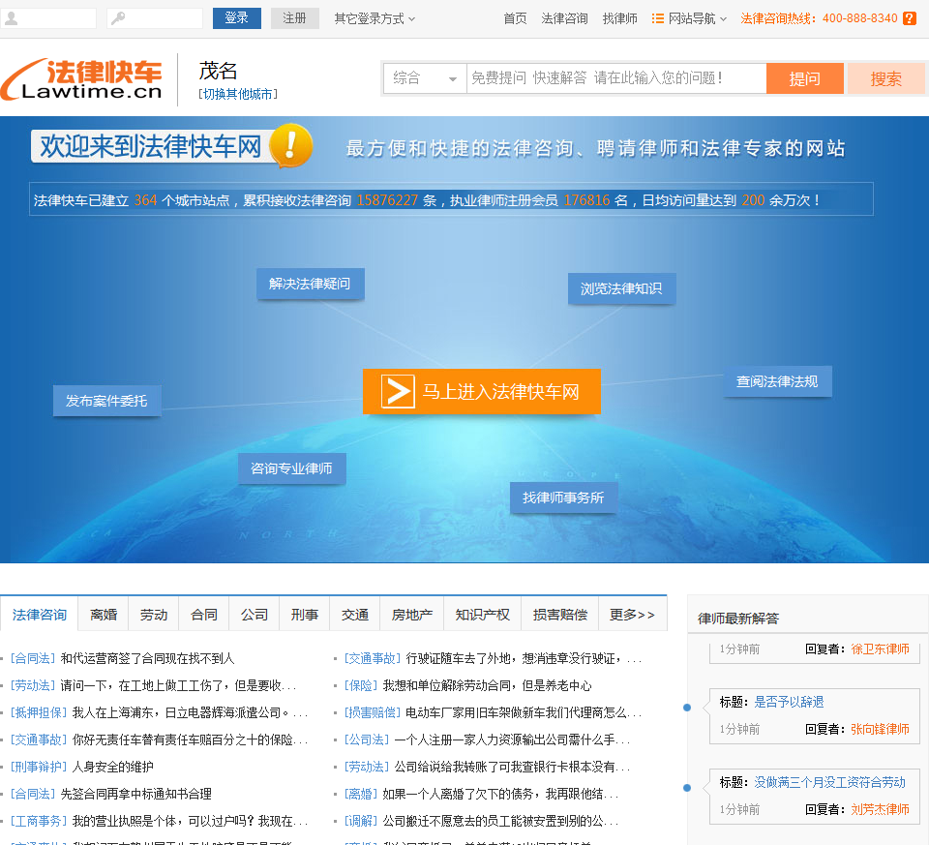The width and height of the screenshot is (929, 845).
Task: Click the arrow icon on enter-site banner
Action: click(397, 391)
